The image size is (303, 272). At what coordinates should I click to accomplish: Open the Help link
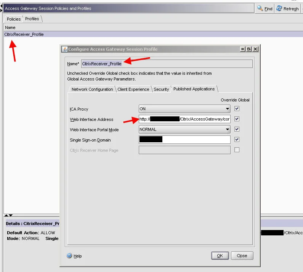click(x=78, y=256)
